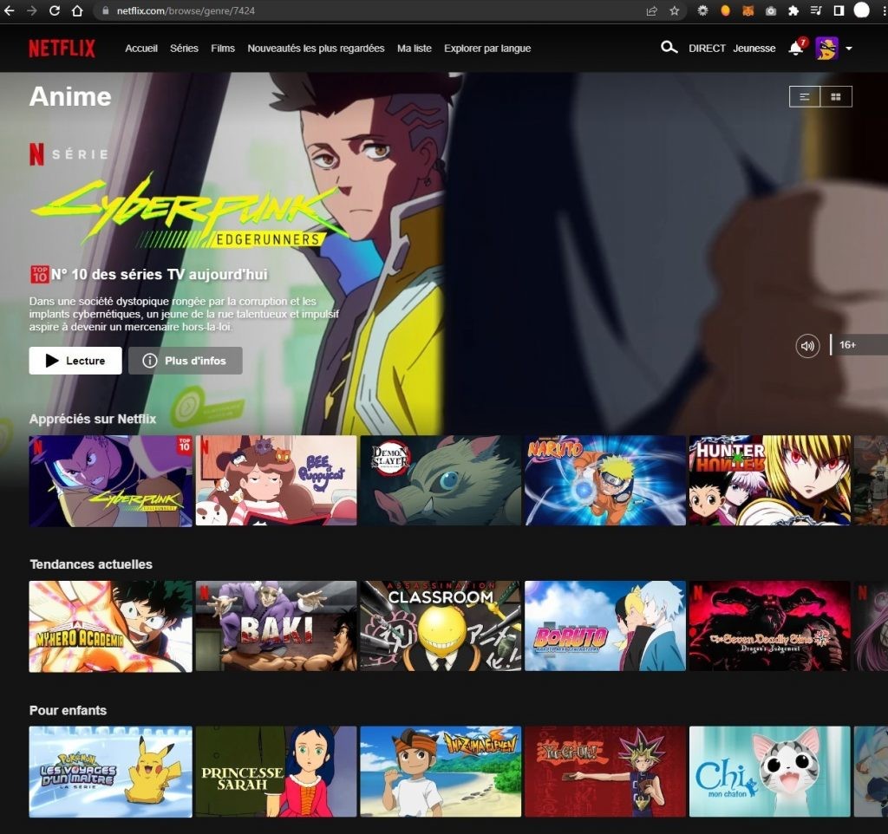This screenshot has width=888, height=834.
Task: Select the Seven Deadly Sins thumbnail
Action: pyautogui.click(x=770, y=626)
